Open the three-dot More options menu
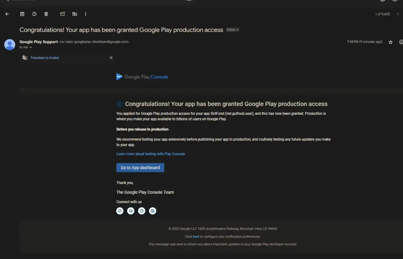This screenshot has height=259, width=403. [85, 14]
